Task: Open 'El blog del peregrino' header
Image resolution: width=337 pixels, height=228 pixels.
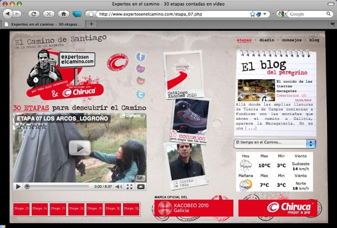Action: tap(274, 67)
